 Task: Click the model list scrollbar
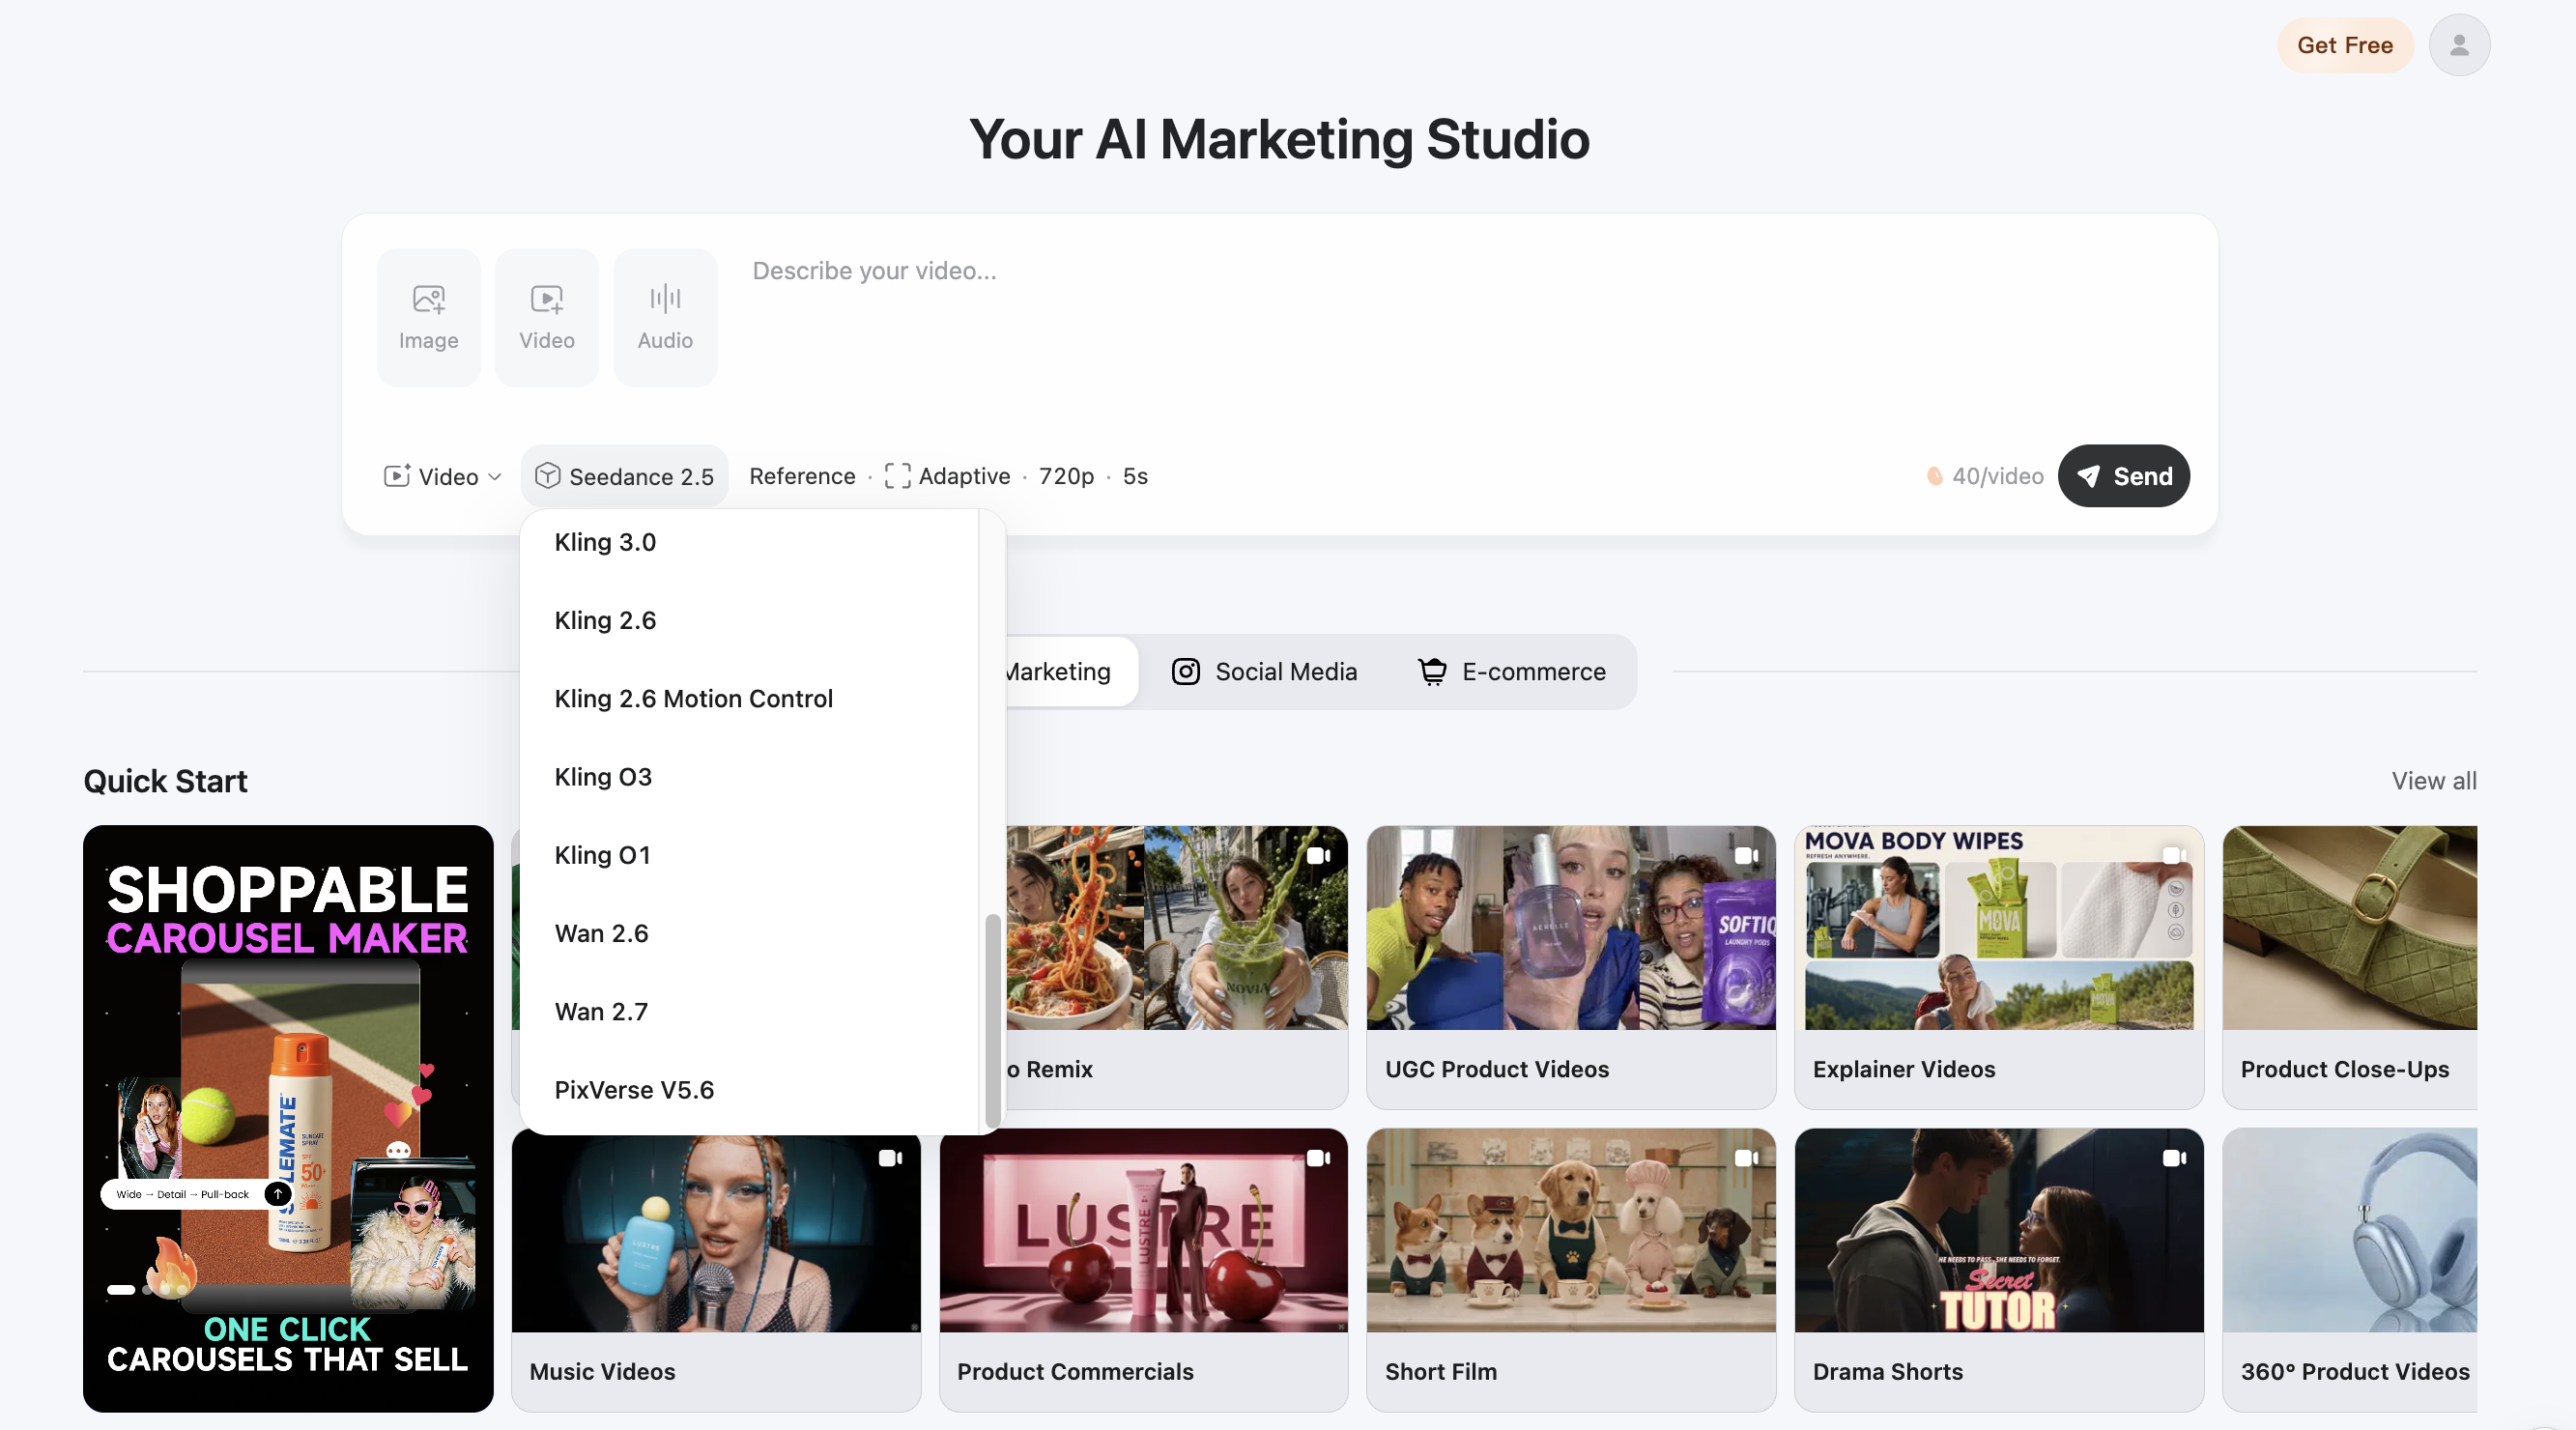(x=992, y=1020)
